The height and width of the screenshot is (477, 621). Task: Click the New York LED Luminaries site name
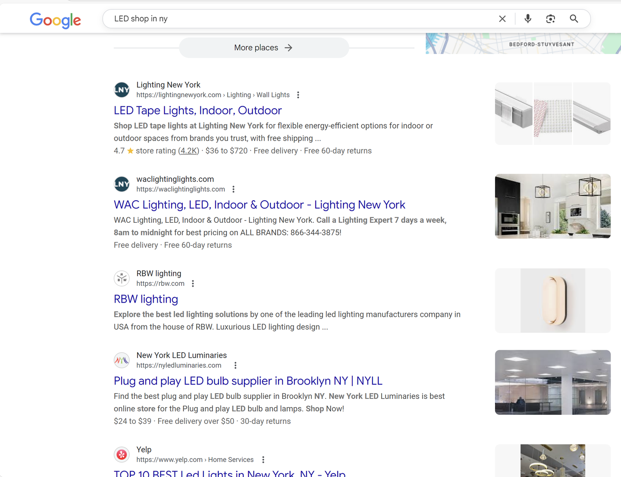coord(182,355)
